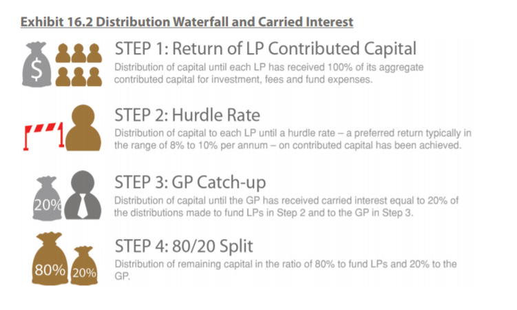Select the gray person wearing a tie icon

85,194
